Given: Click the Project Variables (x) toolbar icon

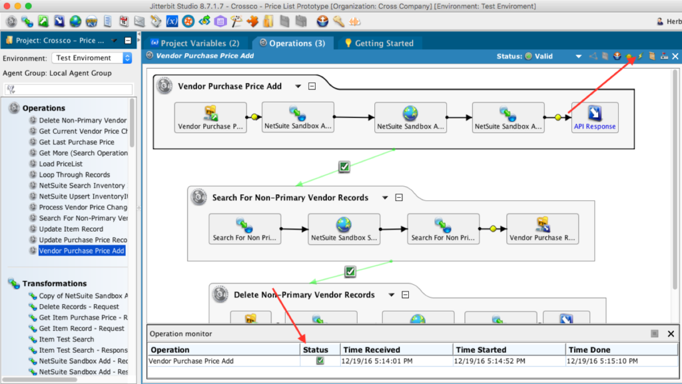Looking at the screenshot, I should point(171,21).
